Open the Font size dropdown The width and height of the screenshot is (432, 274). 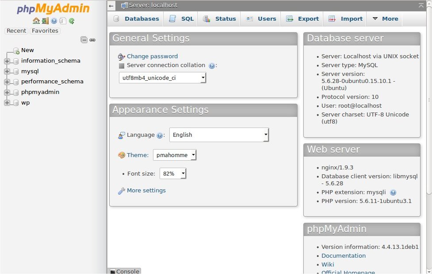point(172,173)
